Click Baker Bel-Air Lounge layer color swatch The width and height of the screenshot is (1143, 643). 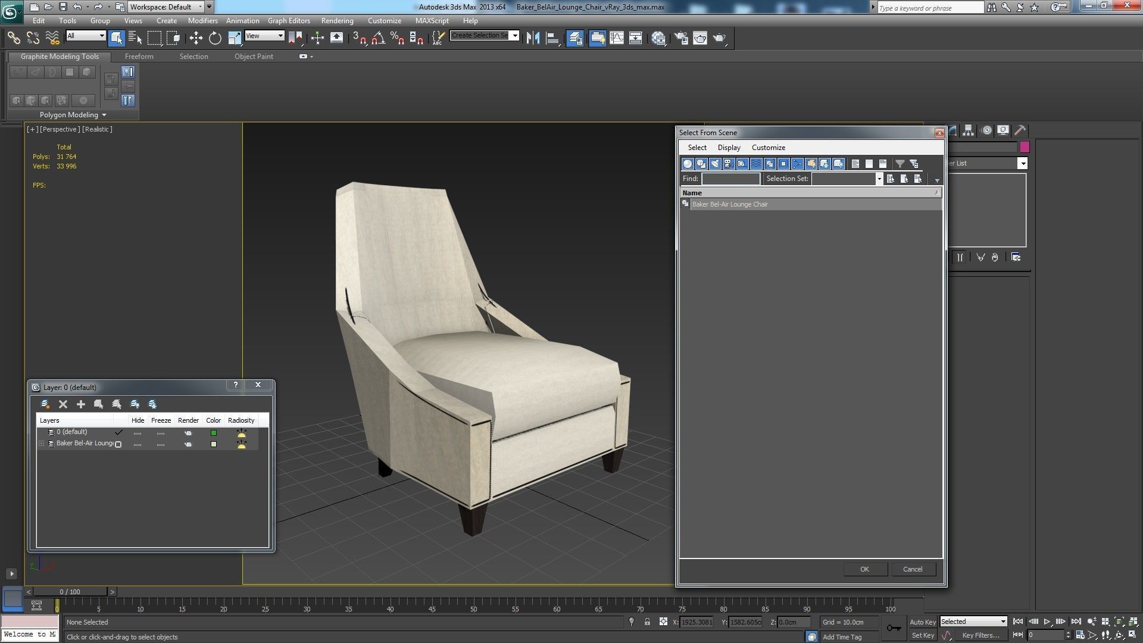tap(213, 444)
